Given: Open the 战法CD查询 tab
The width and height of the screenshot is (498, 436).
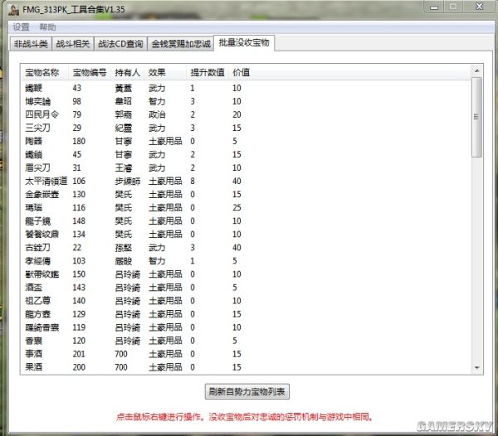Looking at the screenshot, I should tap(120, 44).
